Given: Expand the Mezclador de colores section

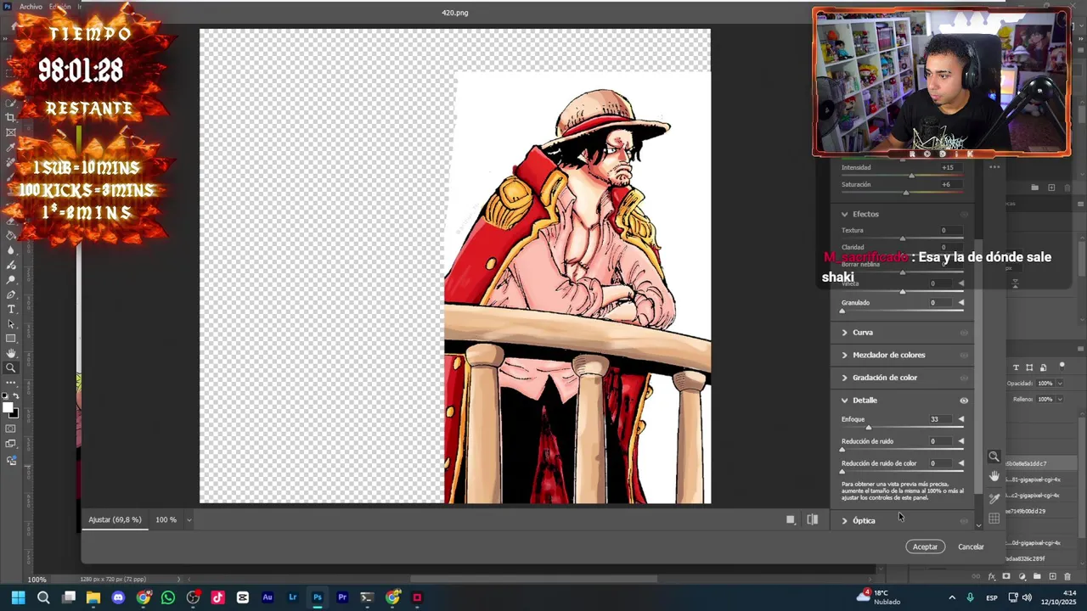Looking at the screenshot, I should 844,355.
